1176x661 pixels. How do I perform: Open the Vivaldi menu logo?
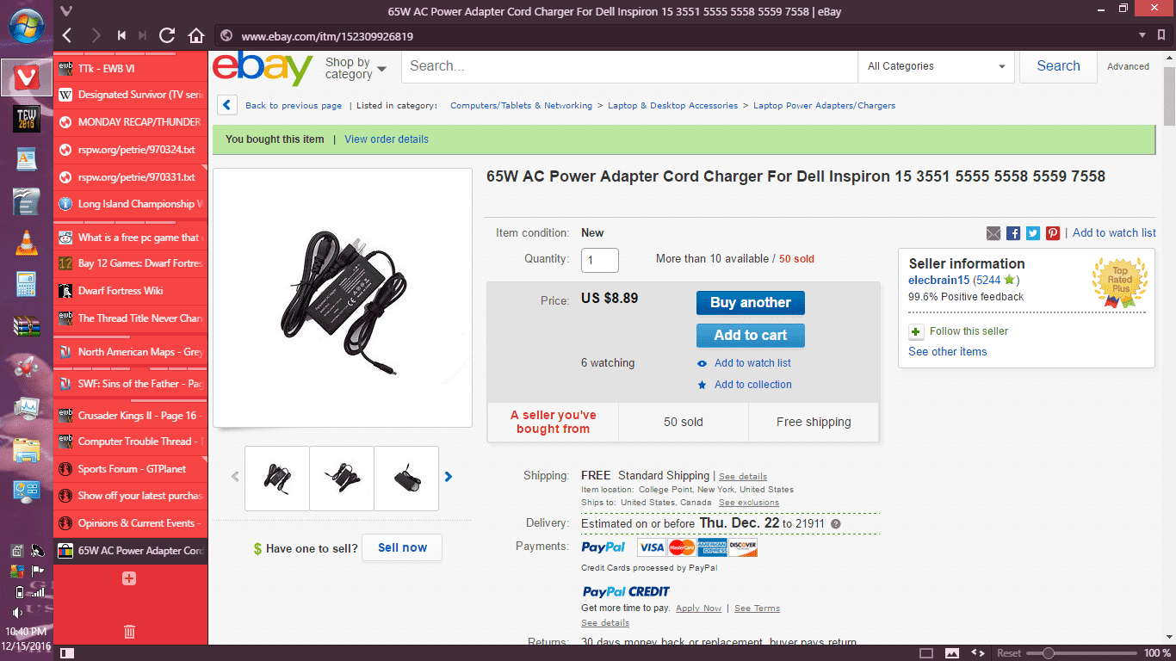66,11
